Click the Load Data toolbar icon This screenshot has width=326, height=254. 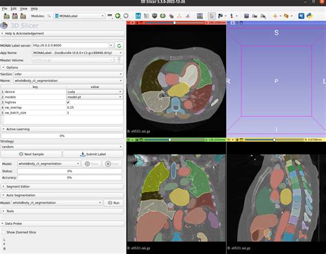(7, 16)
